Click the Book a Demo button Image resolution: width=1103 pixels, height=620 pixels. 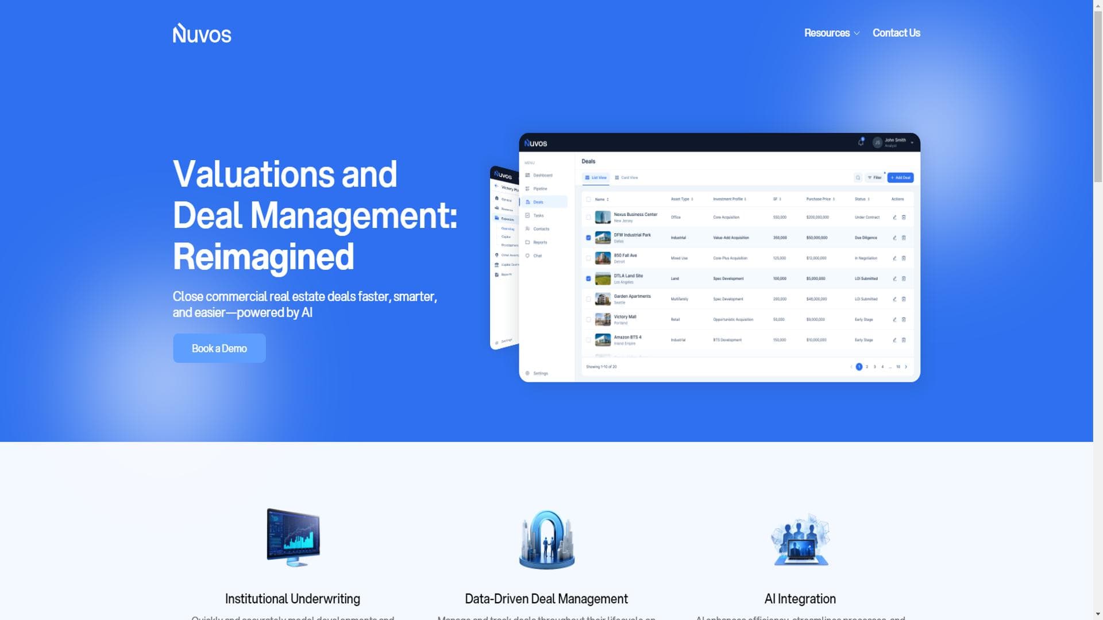219,348
